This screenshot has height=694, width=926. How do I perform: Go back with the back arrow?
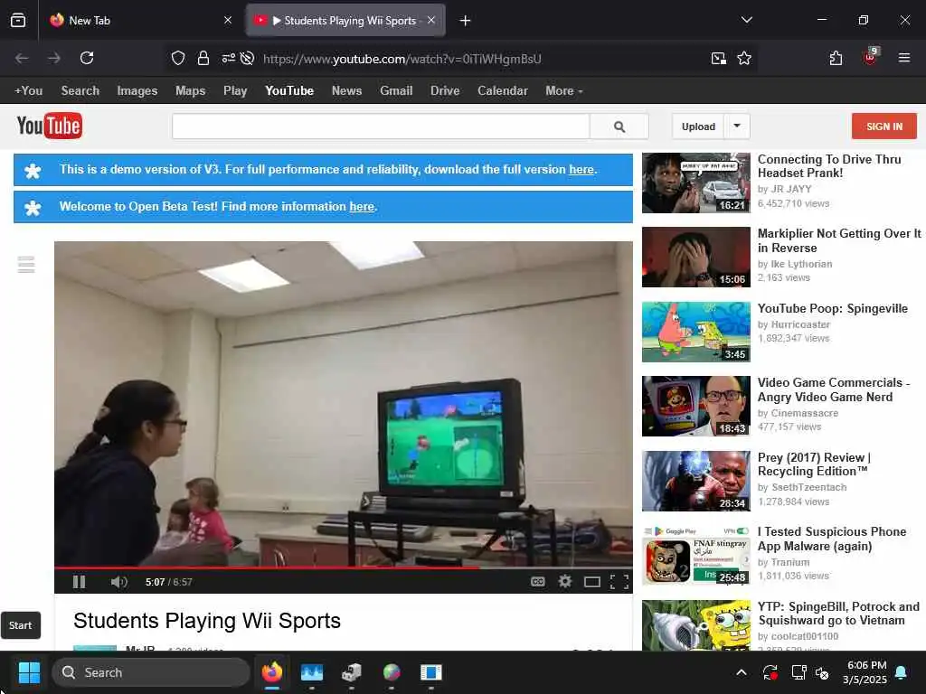(22, 58)
